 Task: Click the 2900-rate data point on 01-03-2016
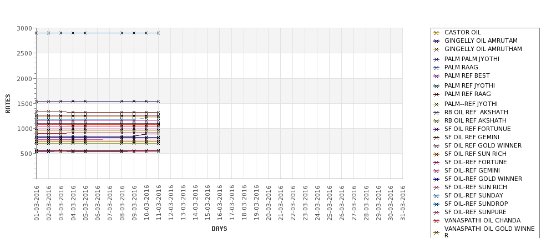(x=36, y=33)
